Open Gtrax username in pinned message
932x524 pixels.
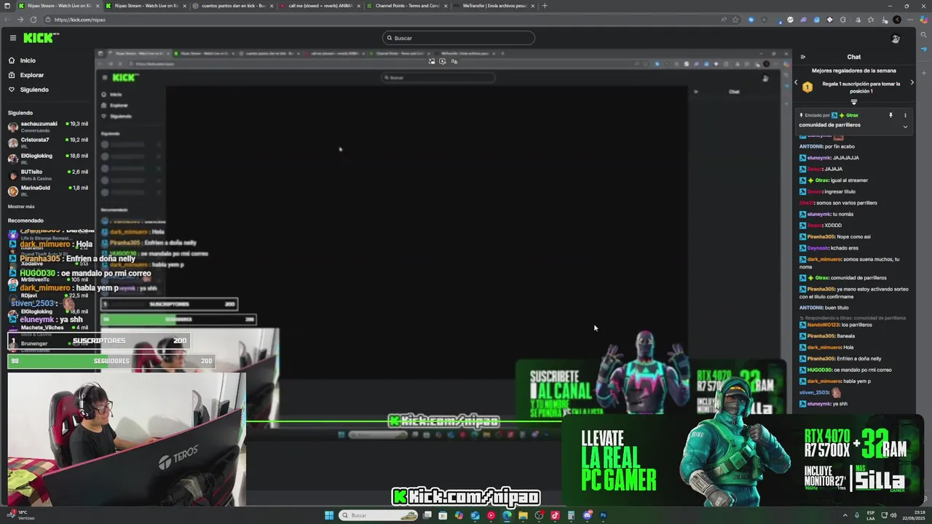pos(851,115)
